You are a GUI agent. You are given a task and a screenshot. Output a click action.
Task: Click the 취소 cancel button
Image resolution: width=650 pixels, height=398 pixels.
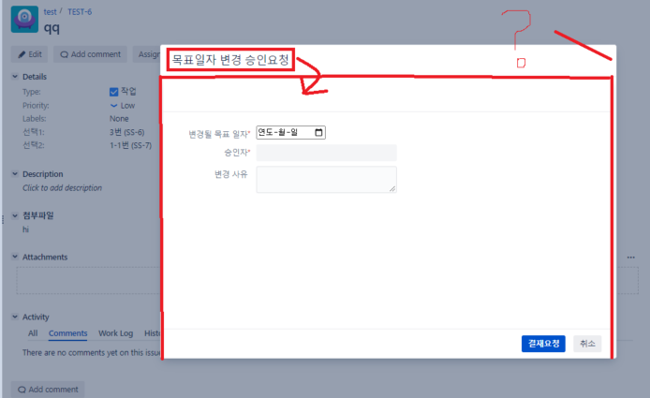point(587,344)
